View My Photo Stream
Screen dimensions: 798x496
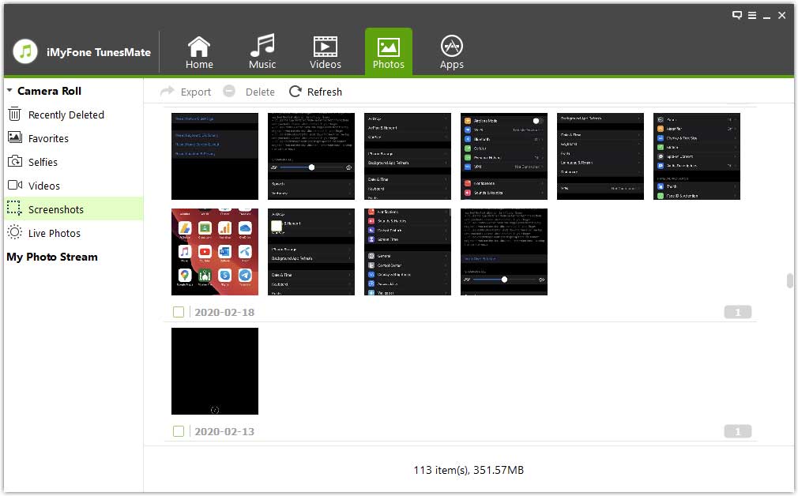52,257
